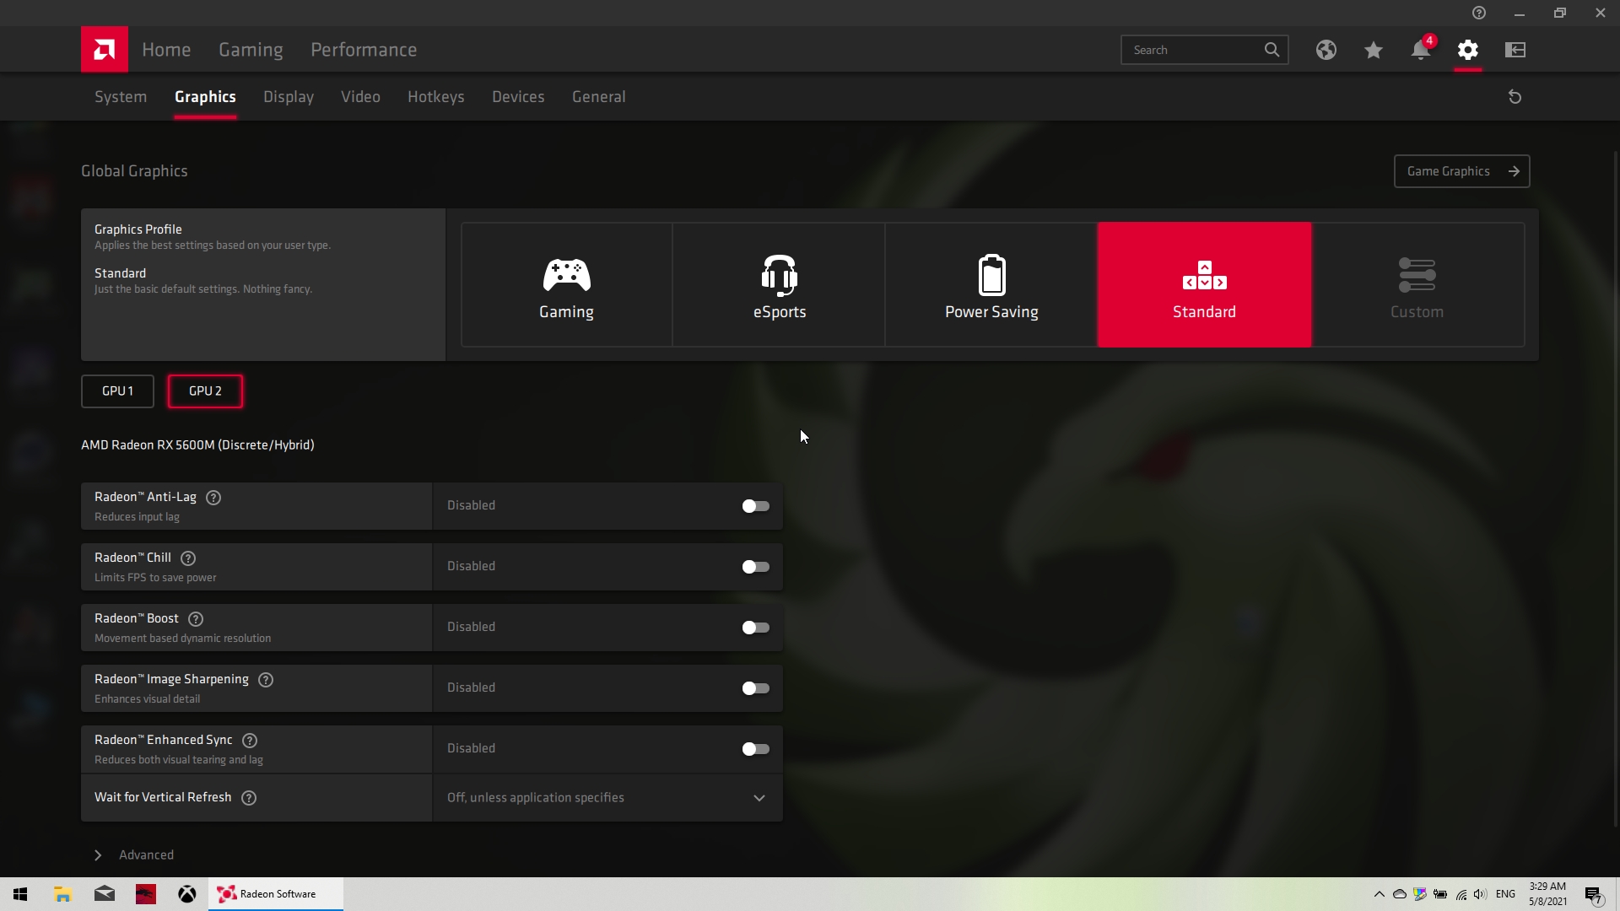The width and height of the screenshot is (1620, 911).
Task: Click the Radeon Boost help icon
Action: pos(196,619)
